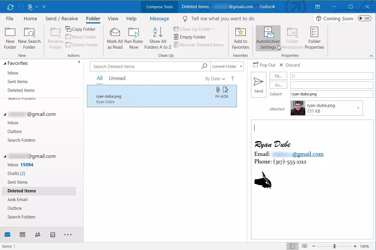Click the To... address button
376x250 pixels.
(278, 76)
